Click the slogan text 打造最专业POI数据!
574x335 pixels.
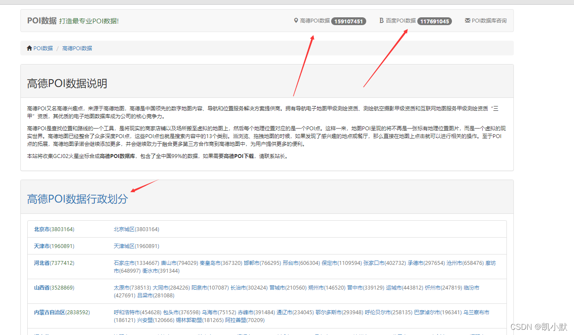tap(89, 21)
